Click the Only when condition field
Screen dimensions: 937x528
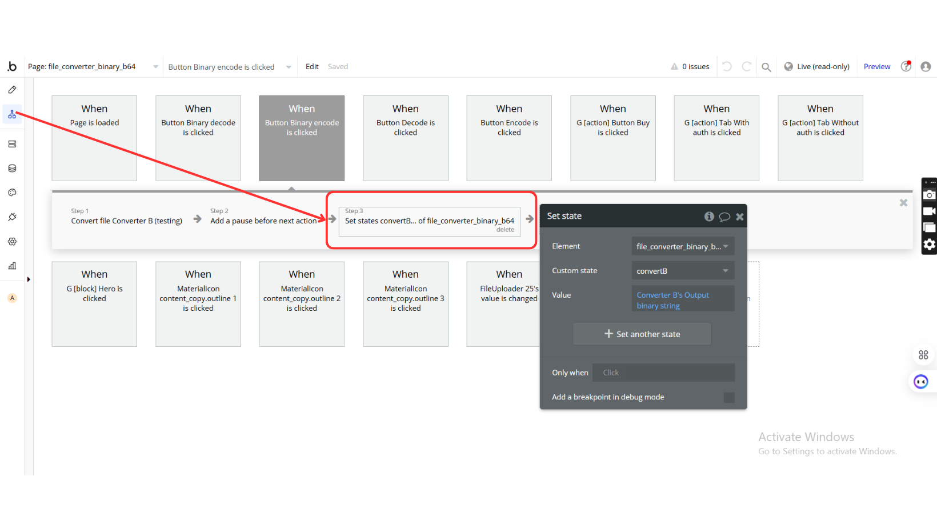663,373
